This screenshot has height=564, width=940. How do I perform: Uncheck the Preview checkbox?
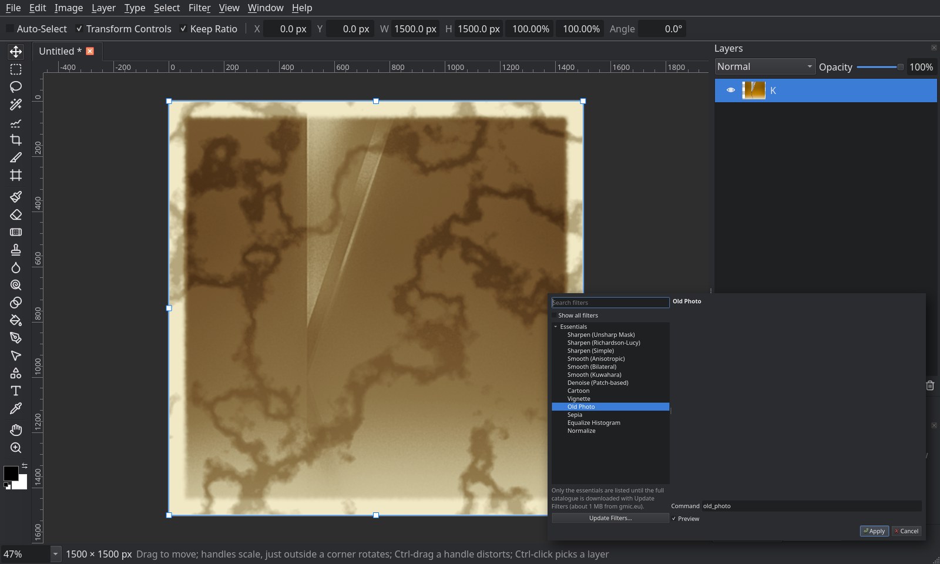tap(674, 519)
